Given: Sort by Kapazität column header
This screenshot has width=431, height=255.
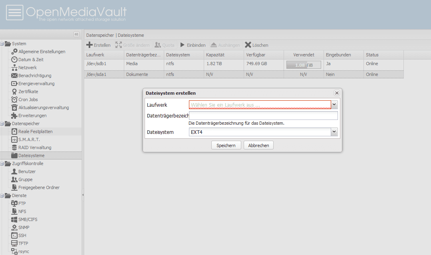Looking at the screenshot, I should pyautogui.click(x=224, y=55).
